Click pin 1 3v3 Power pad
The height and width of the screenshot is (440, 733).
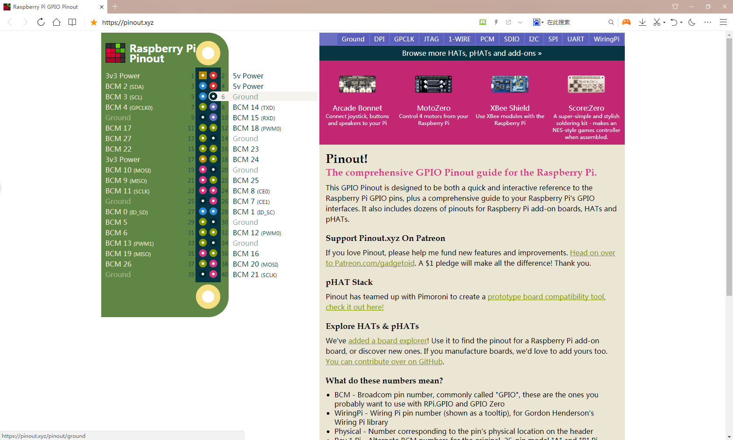[x=203, y=75]
